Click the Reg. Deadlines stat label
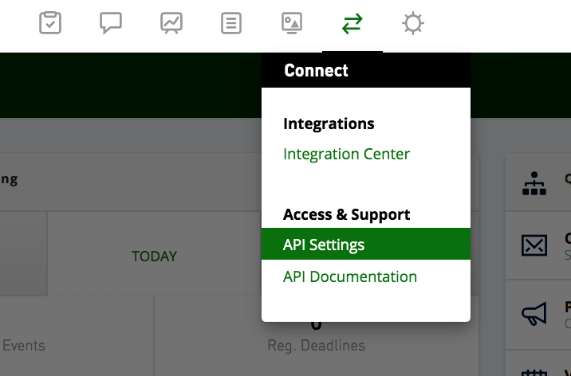 tap(316, 346)
